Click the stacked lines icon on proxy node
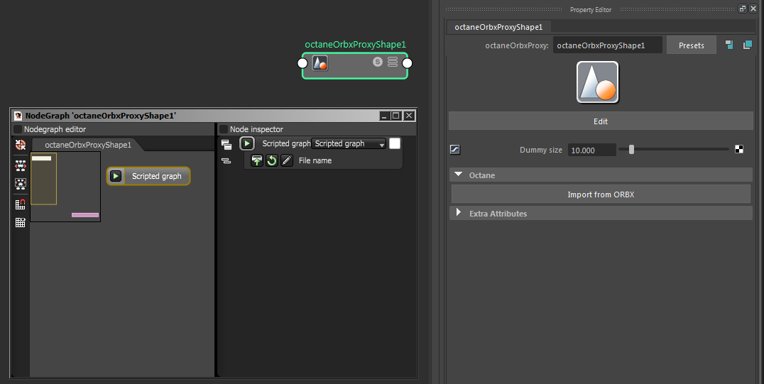Viewport: 764px width, 384px height. coord(393,62)
